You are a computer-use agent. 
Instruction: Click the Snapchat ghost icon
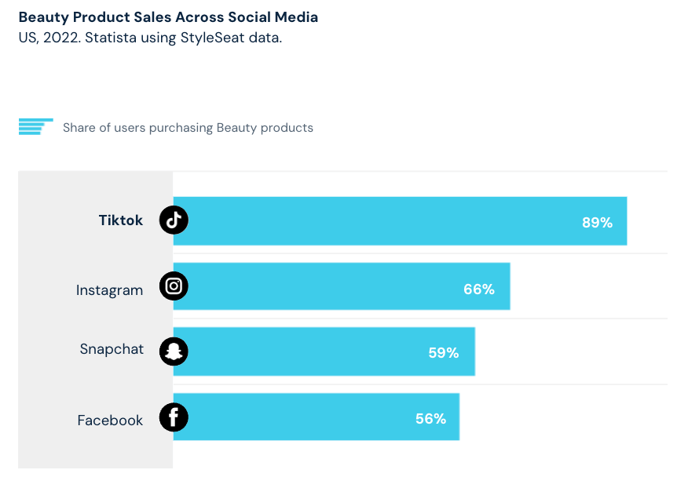coord(174,351)
